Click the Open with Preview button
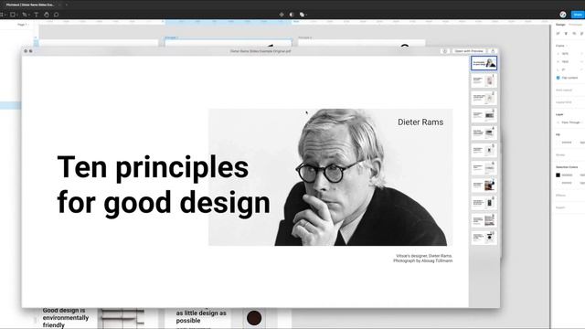Viewport: 585px width, 329px height. tap(469, 51)
